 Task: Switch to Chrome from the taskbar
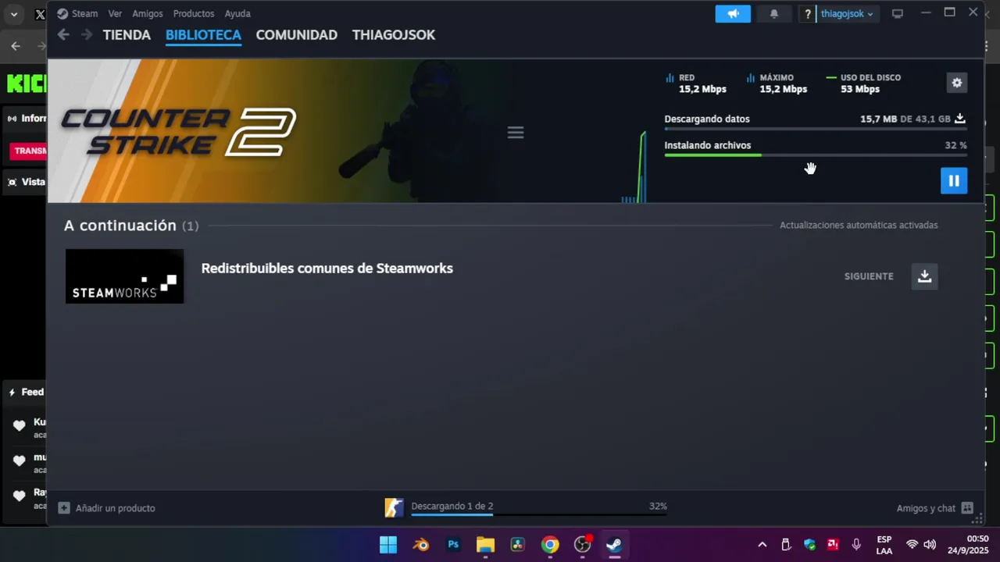click(x=550, y=545)
